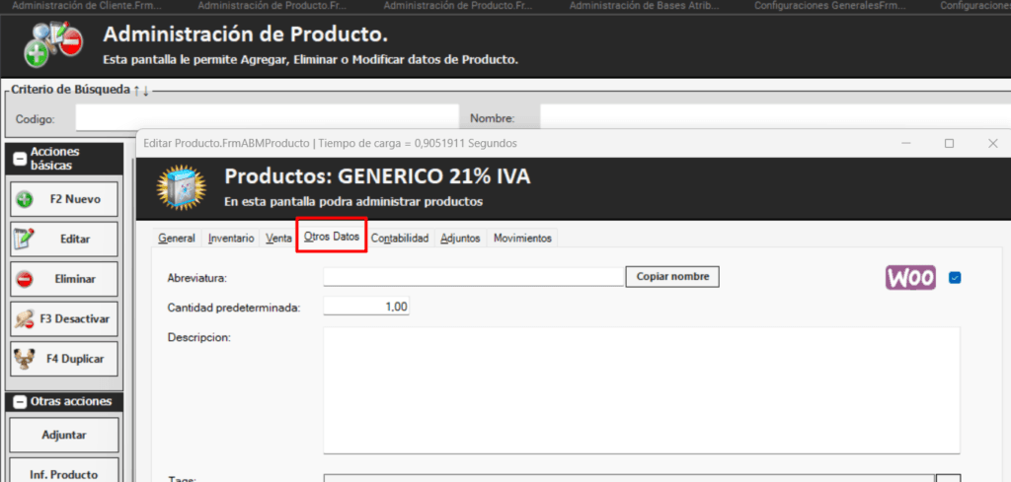Screen dimensions: 1011x482
Task: Open the Contabilidad tab
Action: 400,239
